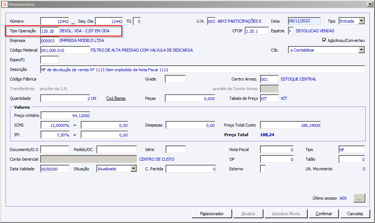Open the Situação Atualizado dropdown
The width and height of the screenshot is (375, 223).
pos(134,168)
